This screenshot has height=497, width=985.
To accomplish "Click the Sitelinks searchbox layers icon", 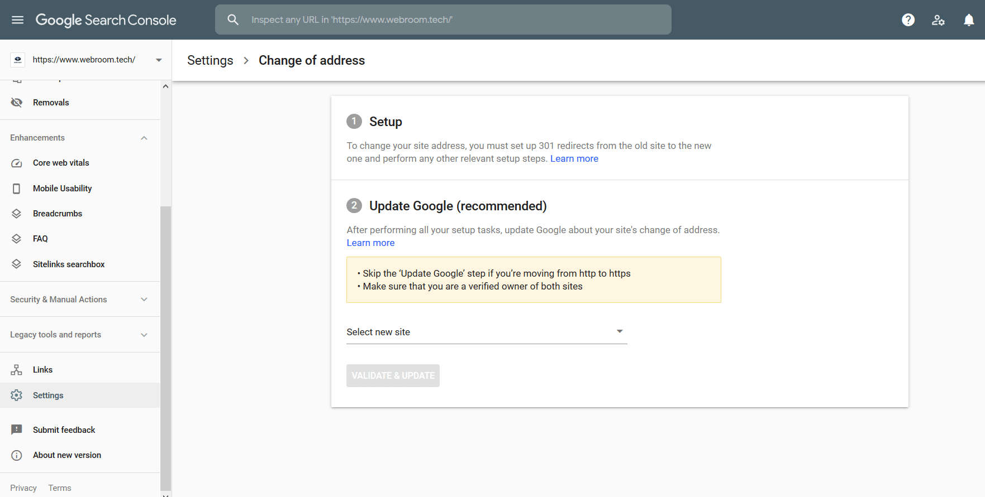I will coord(17,264).
